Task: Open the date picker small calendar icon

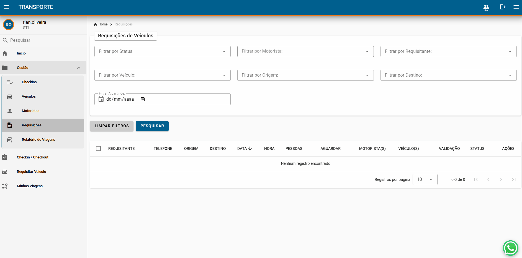Action: pos(143,99)
